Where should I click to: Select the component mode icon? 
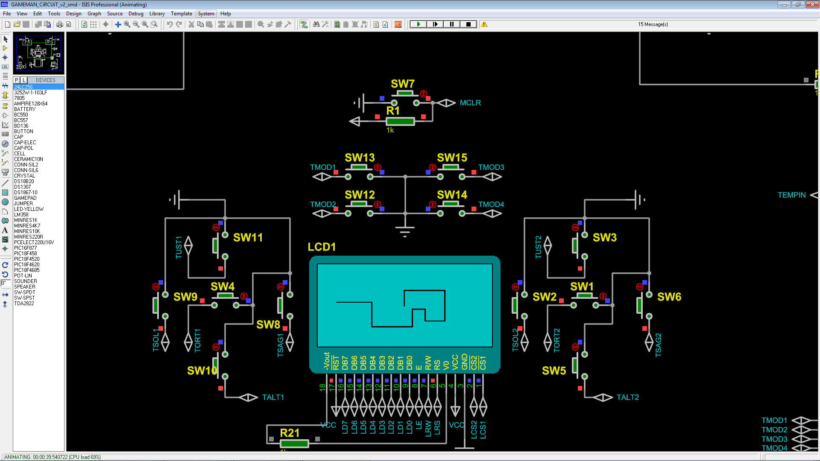pyautogui.click(x=5, y=48)
